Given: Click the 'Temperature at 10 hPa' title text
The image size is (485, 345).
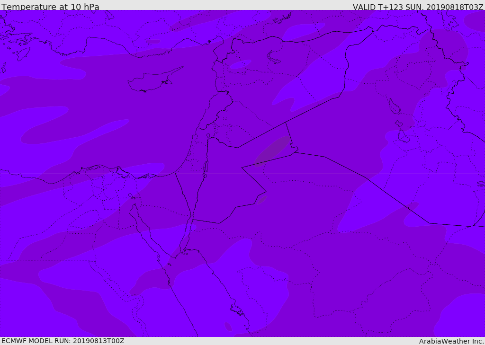Looking at the screenshot, I should tap(50, 7).
